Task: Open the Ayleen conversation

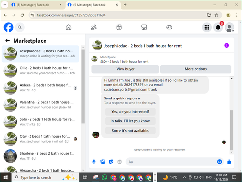Action: point(41,88)
